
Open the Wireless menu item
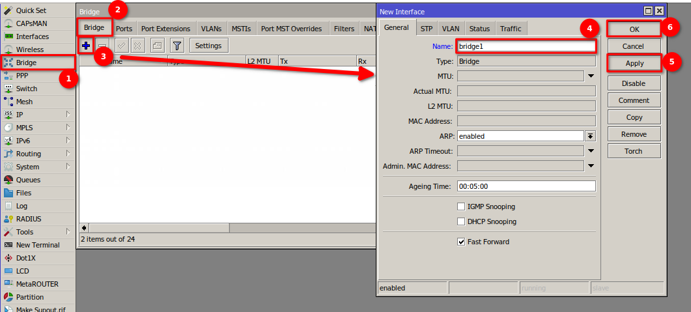pyautogui.click(x=29, y=50)
